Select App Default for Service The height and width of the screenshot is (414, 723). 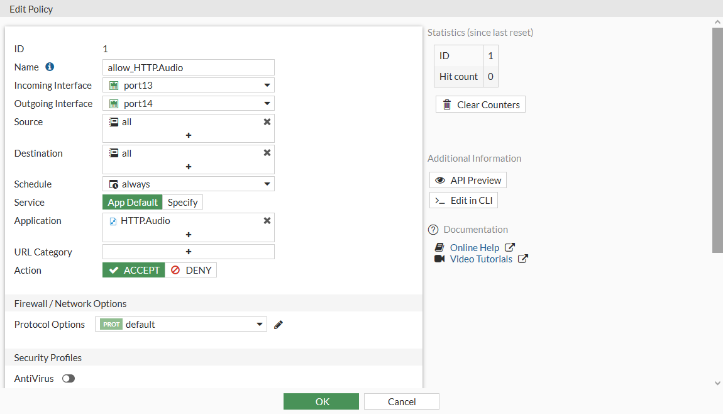tap(133, 203)
